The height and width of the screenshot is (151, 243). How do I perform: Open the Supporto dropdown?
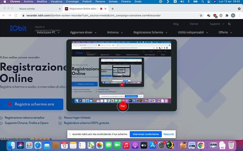pos(217,24)
